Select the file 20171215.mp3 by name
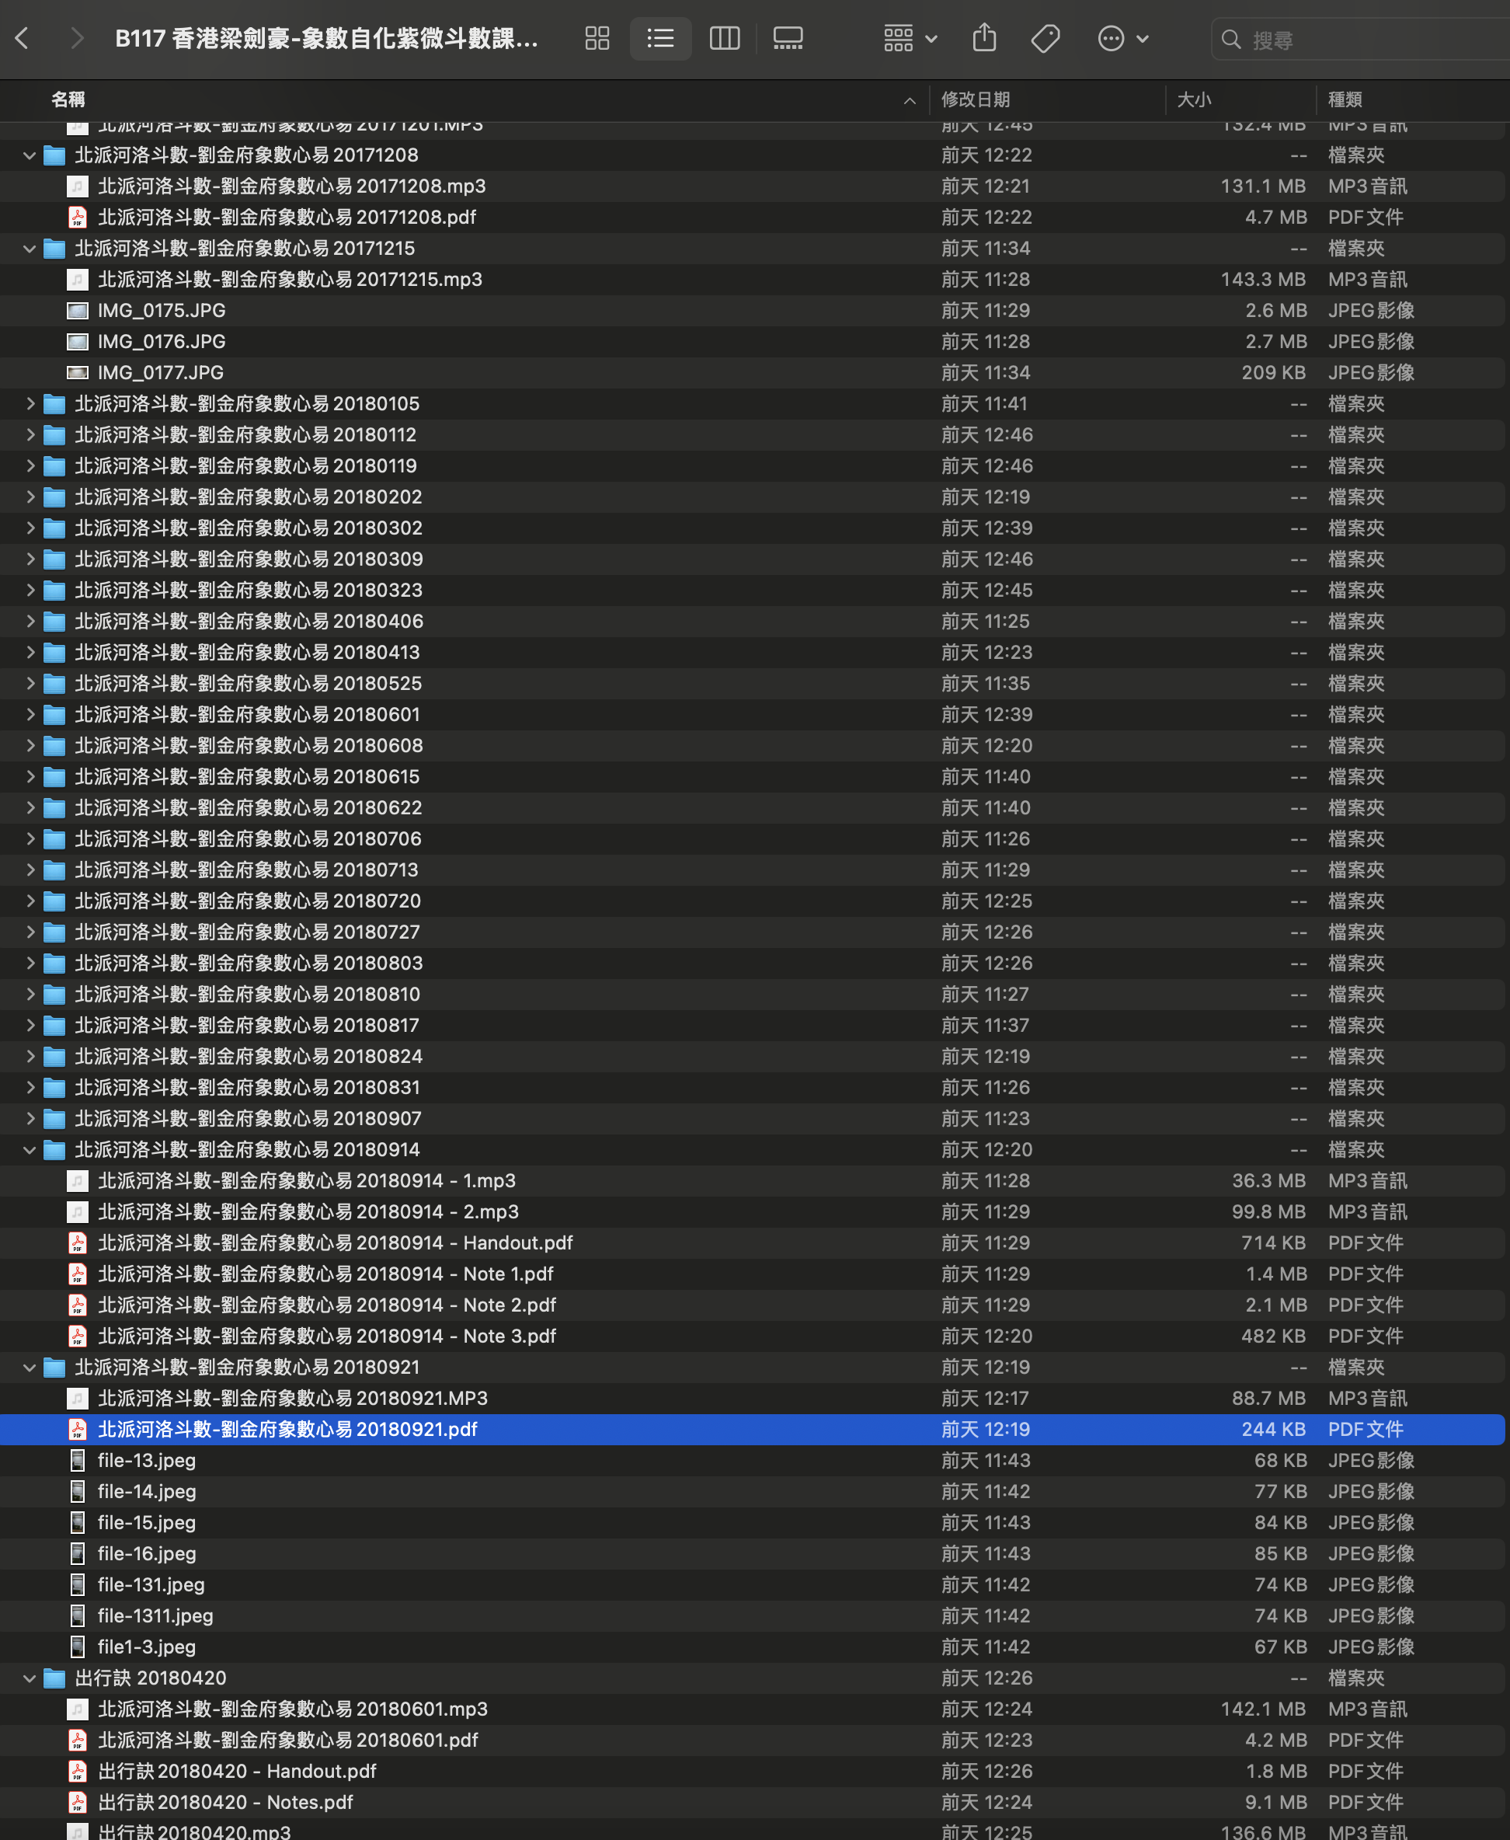Screen dimensions: 1510x1840 click(x=290, y=281)
